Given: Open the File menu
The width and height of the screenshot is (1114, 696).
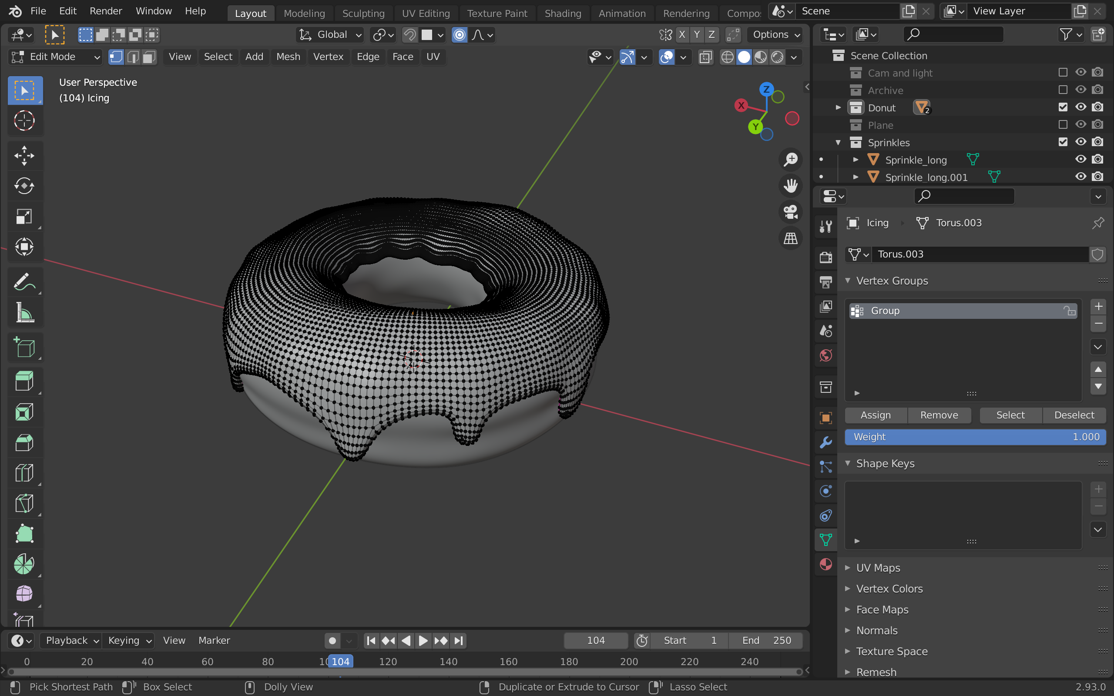Looking at the screenshot, I should (38, 11).
